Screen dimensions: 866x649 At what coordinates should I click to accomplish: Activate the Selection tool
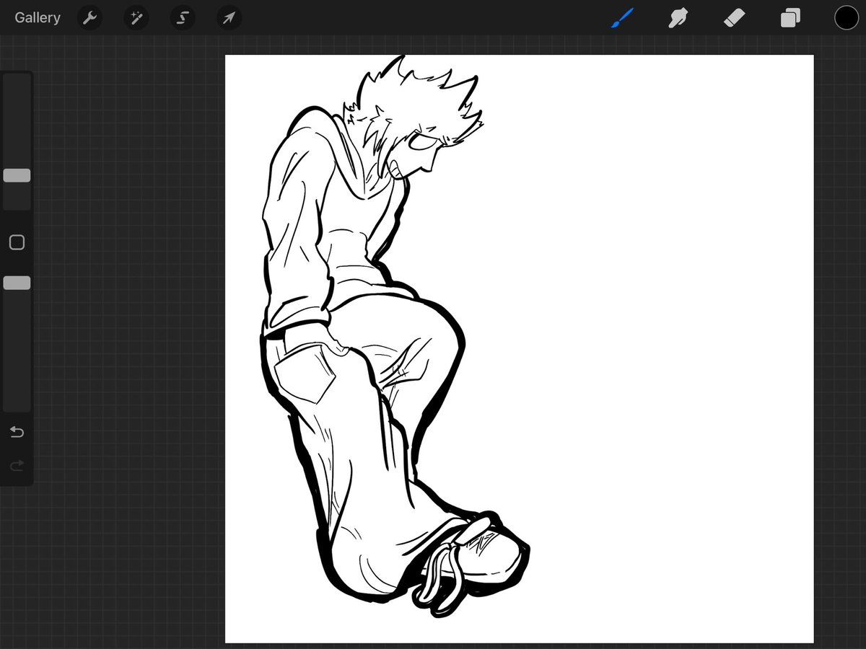coord(182,17)
